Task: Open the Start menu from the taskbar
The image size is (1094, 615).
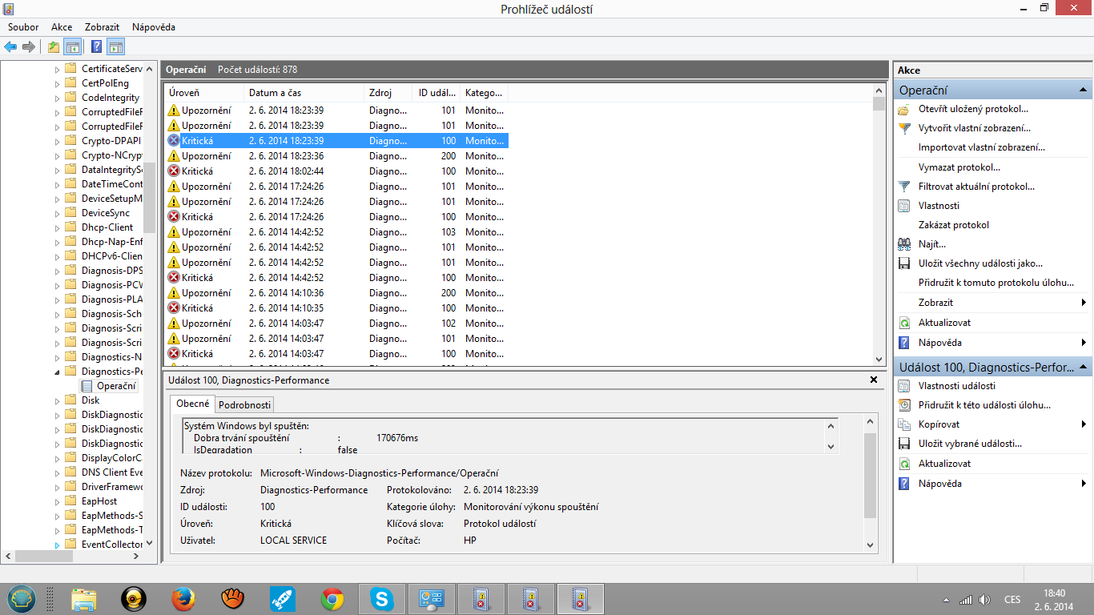Action: click(x=22, y=599)
